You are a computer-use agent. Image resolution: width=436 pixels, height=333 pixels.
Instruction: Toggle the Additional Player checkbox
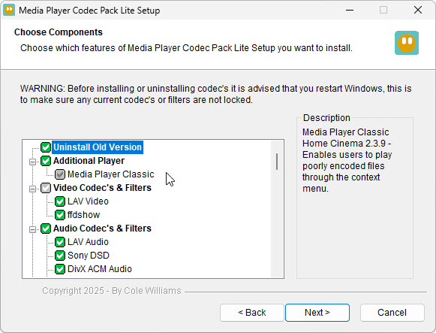46,161
